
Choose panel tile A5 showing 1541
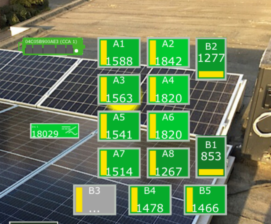(x=119, y=126)
